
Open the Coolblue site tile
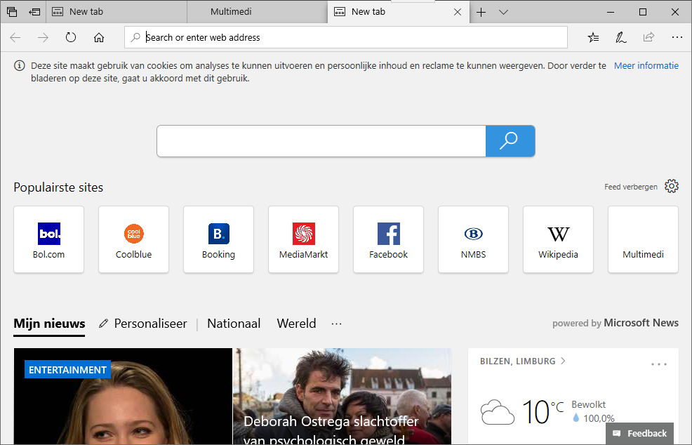pyautogui.click(x=134, y=239)
